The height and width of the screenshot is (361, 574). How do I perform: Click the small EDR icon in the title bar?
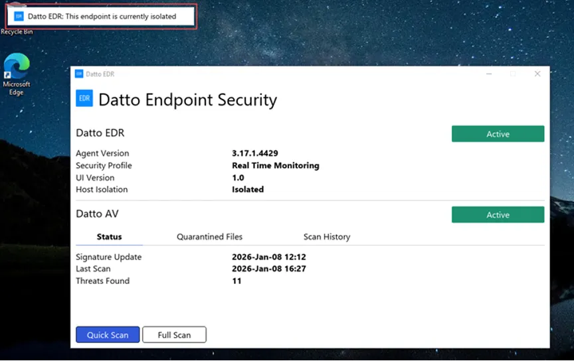(x=79, y=74)
